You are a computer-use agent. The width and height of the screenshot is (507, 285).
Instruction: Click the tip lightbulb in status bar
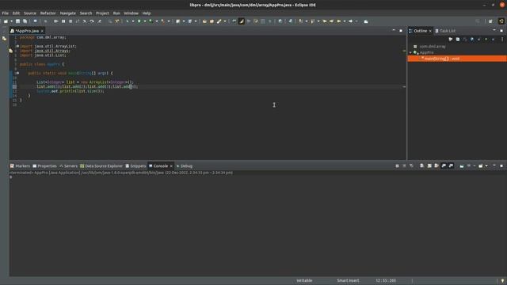(x=502, y=281)
